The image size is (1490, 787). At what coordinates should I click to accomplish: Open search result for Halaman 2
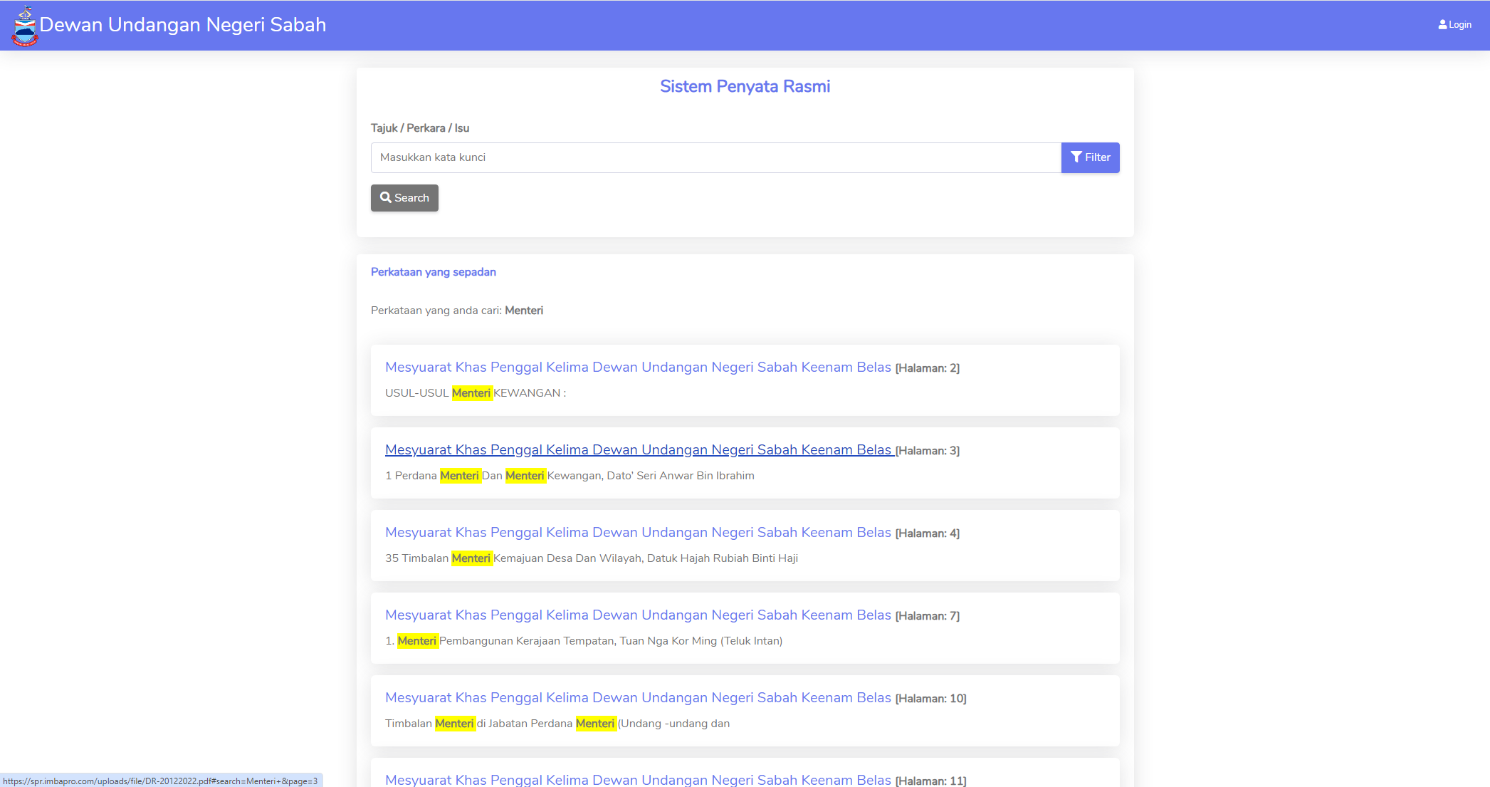point(637,368)
